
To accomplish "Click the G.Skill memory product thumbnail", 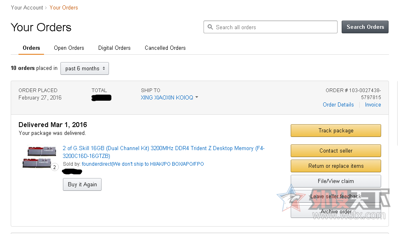I will (x=39, y=156).
